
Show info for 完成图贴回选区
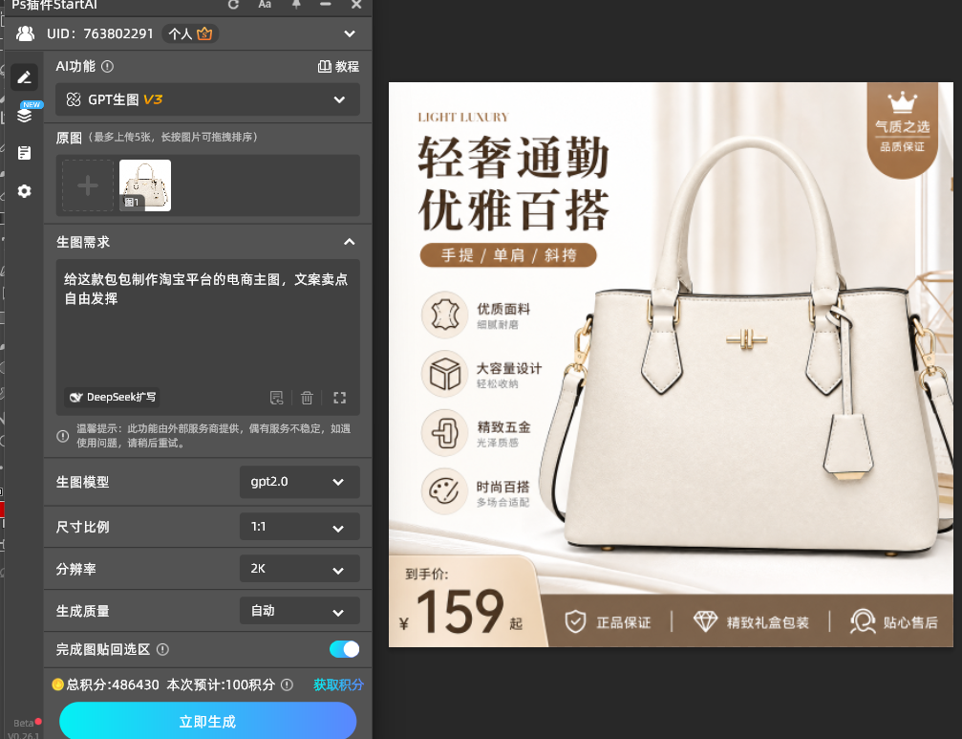[x=162, y=649]
